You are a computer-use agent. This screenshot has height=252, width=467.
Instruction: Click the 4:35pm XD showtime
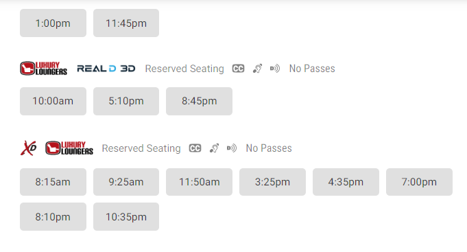346,182
